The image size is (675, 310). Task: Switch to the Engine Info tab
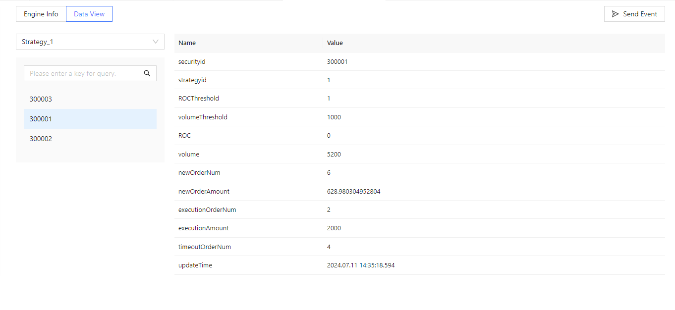[x=41, y=14]
